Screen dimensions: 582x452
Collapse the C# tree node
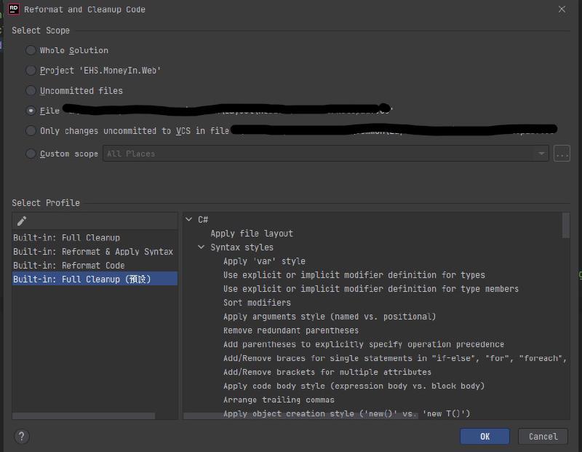point(189,220)
